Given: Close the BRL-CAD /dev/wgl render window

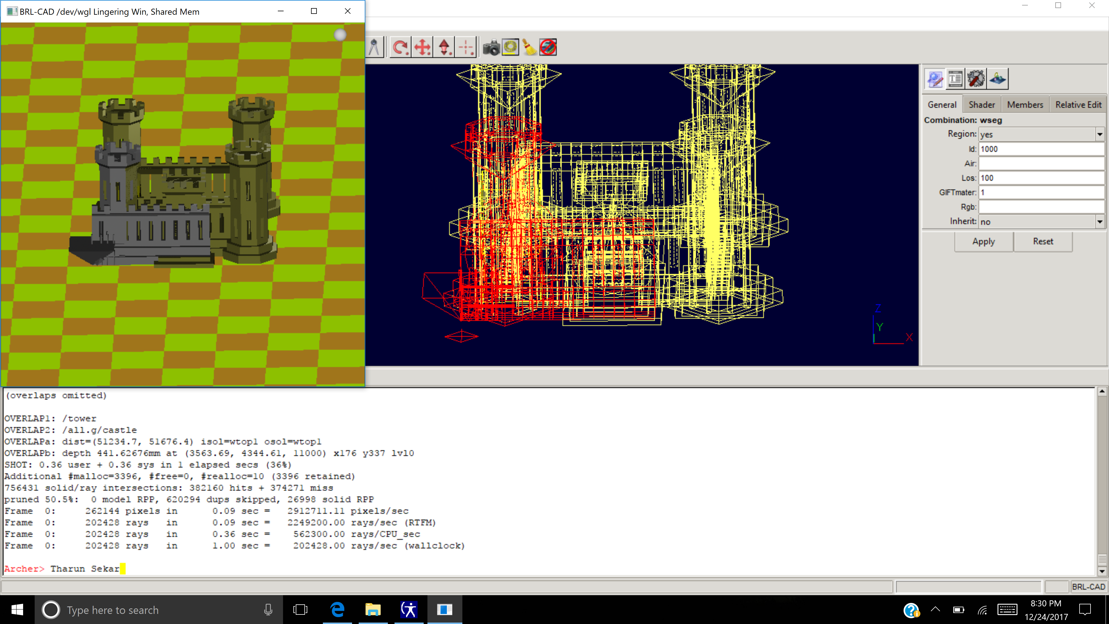Looking at the screenshot, I should tap(347, 11).
